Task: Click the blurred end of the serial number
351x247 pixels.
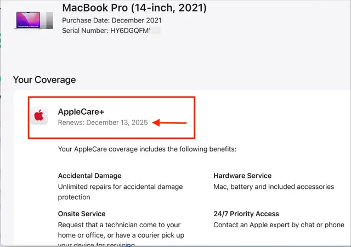Action: pos(155,31)
